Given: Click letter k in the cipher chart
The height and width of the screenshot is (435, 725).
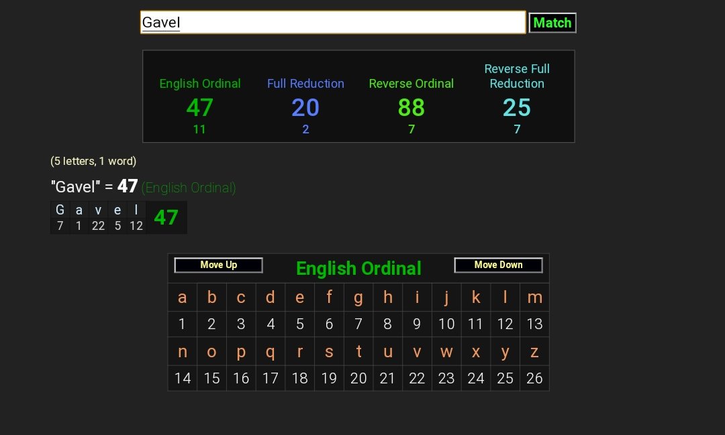Looking at the screenshot, I should pos(476,298).
